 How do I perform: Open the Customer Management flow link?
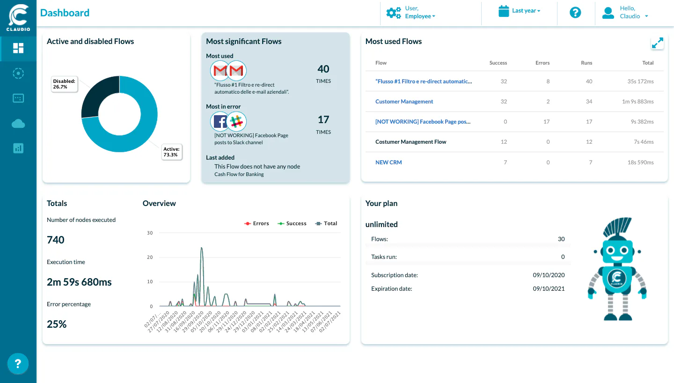click(404, 102)
